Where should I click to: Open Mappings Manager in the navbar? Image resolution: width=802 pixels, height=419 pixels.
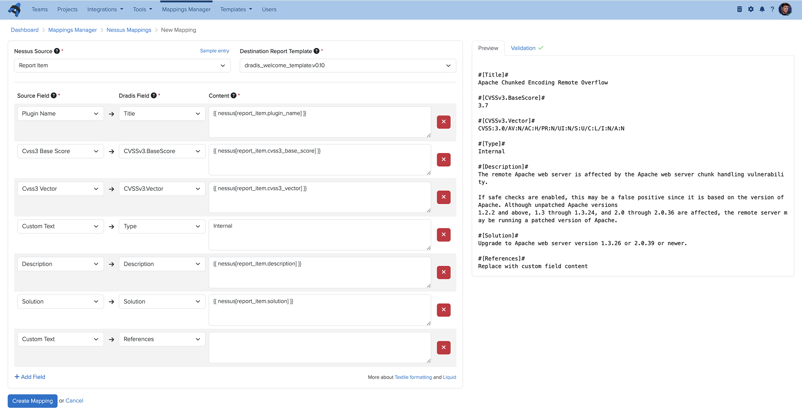[x=186, y=10]
